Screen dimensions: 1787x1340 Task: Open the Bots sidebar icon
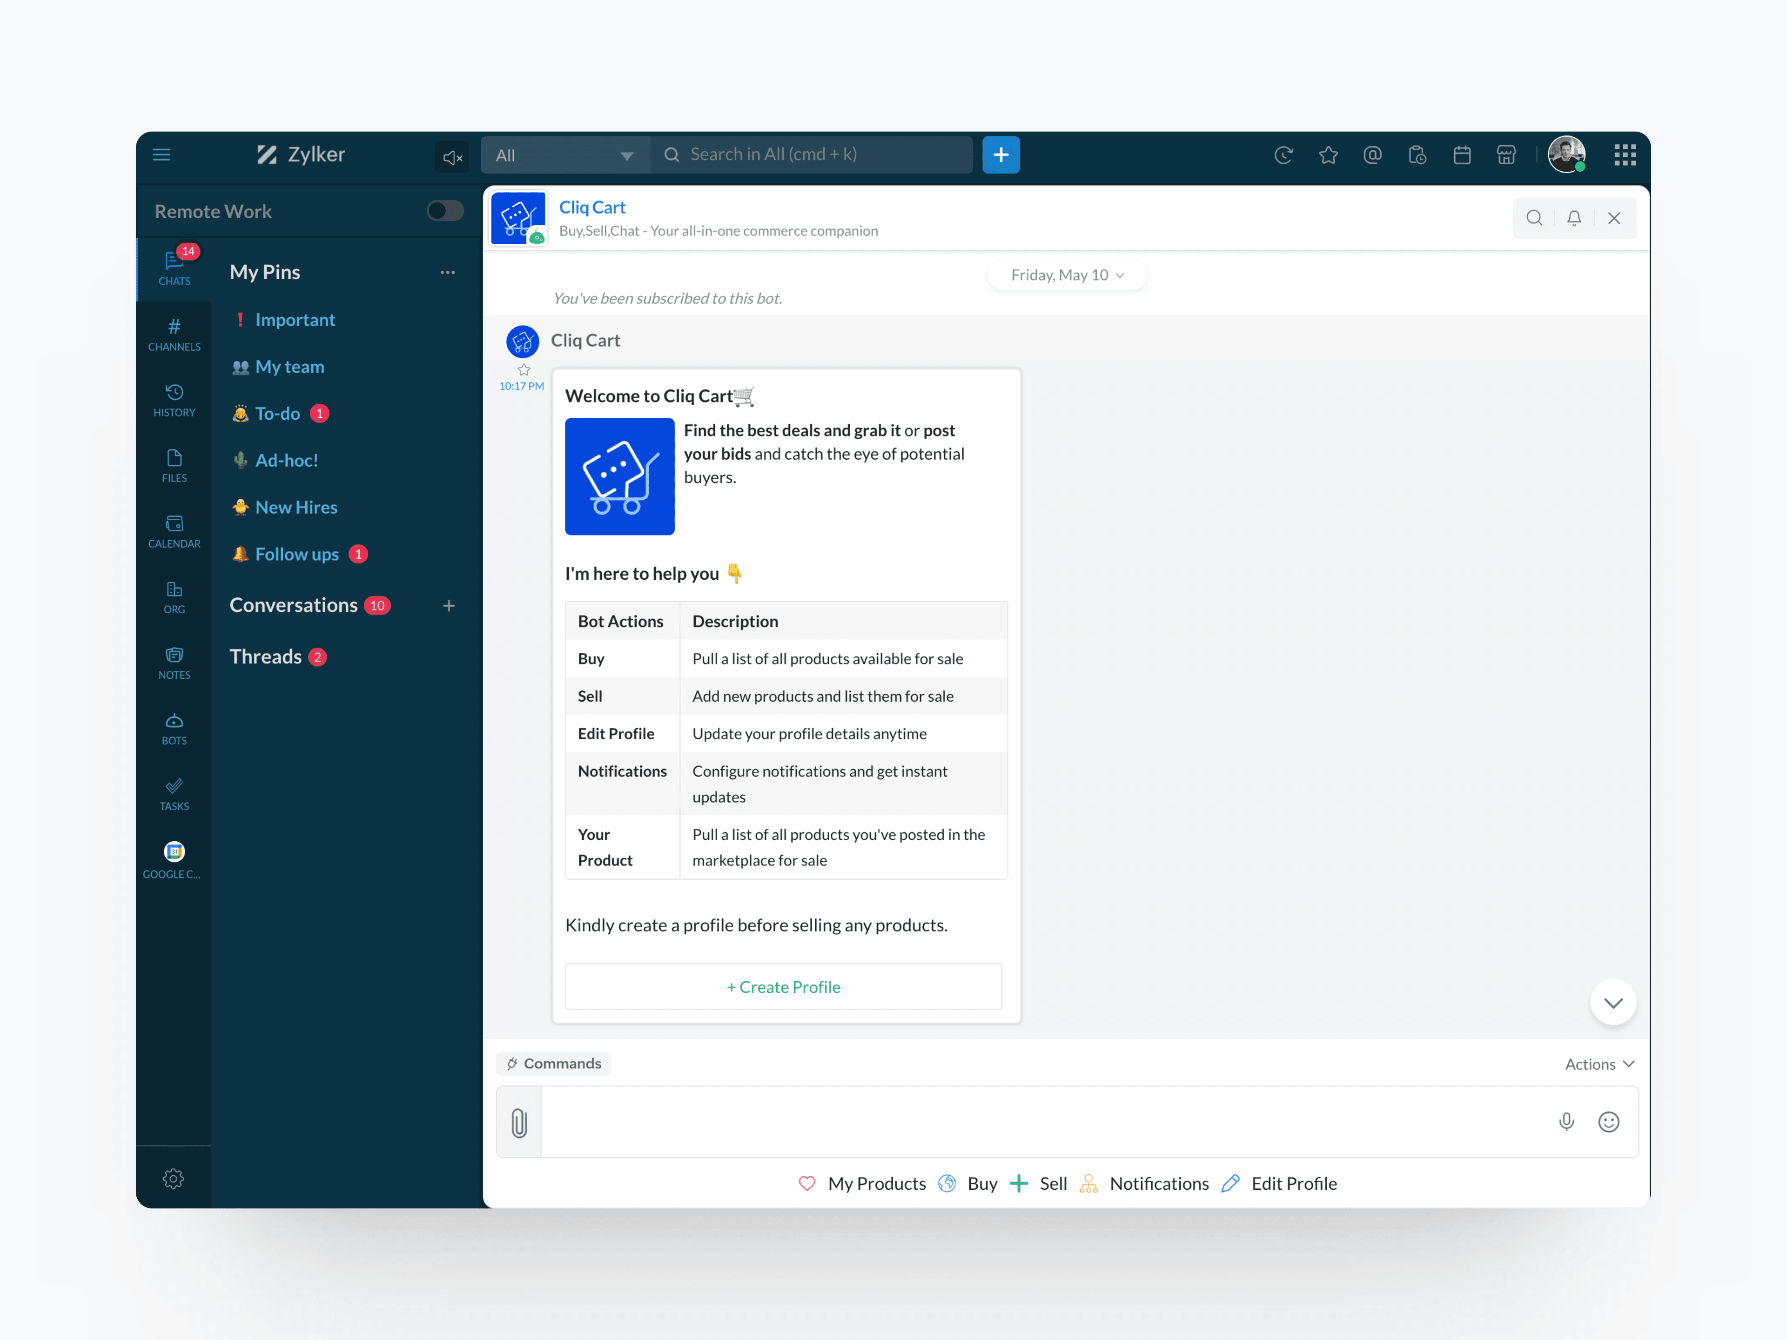[174, 728]
